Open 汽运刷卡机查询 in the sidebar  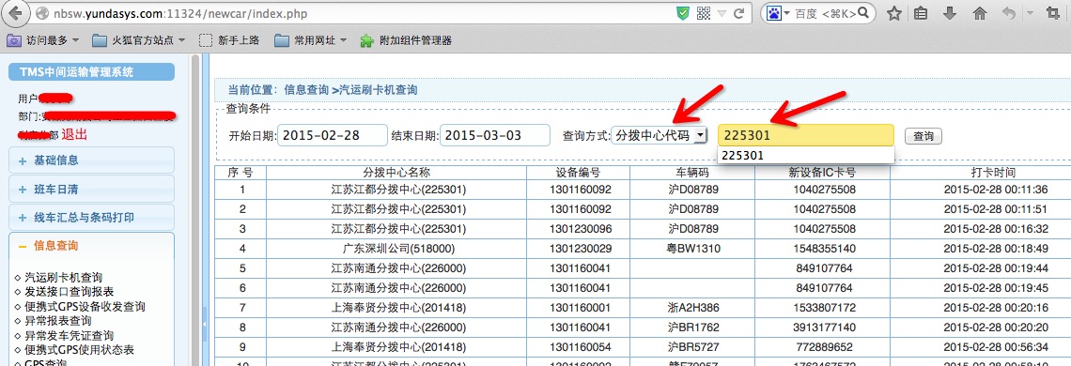(x=64, y=277)
